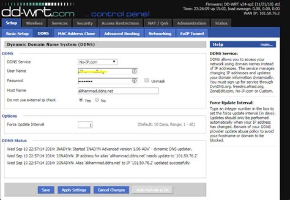
Task: Click the key icon inside Password field
Action: [135, 81]
